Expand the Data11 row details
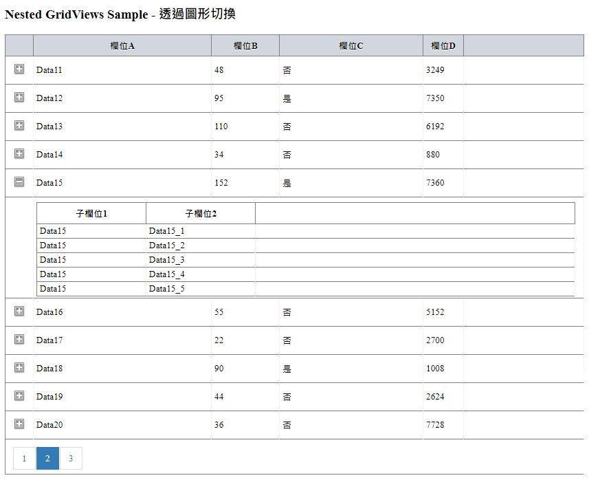 pos(21,69)
